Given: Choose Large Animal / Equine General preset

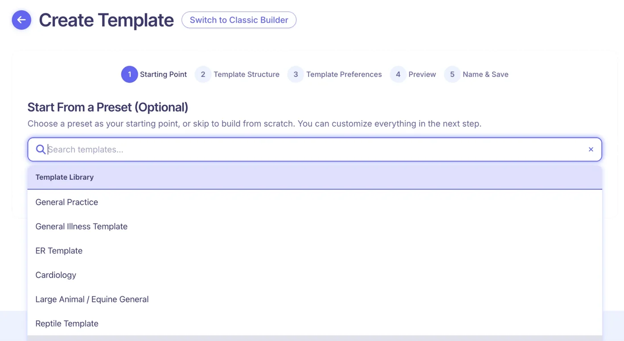Looking at the screenshot, I should tap(315, 299).
